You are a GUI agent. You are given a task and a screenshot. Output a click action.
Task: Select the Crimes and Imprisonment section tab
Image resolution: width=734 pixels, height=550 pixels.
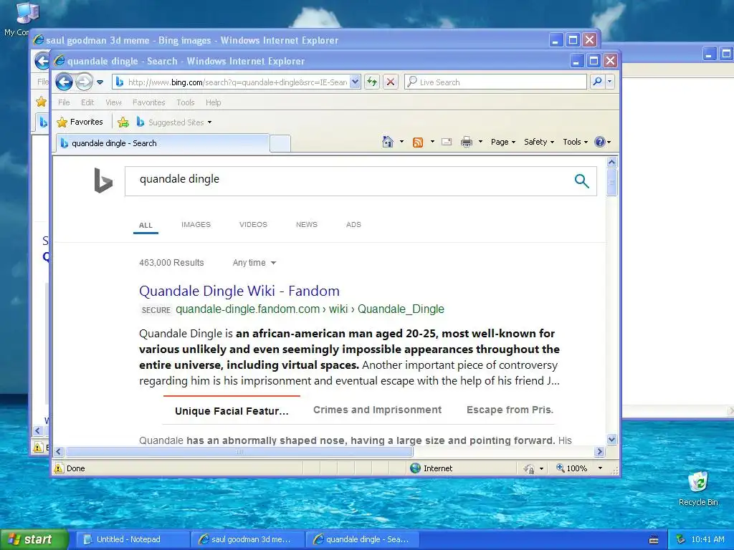(x=377, y=410)
